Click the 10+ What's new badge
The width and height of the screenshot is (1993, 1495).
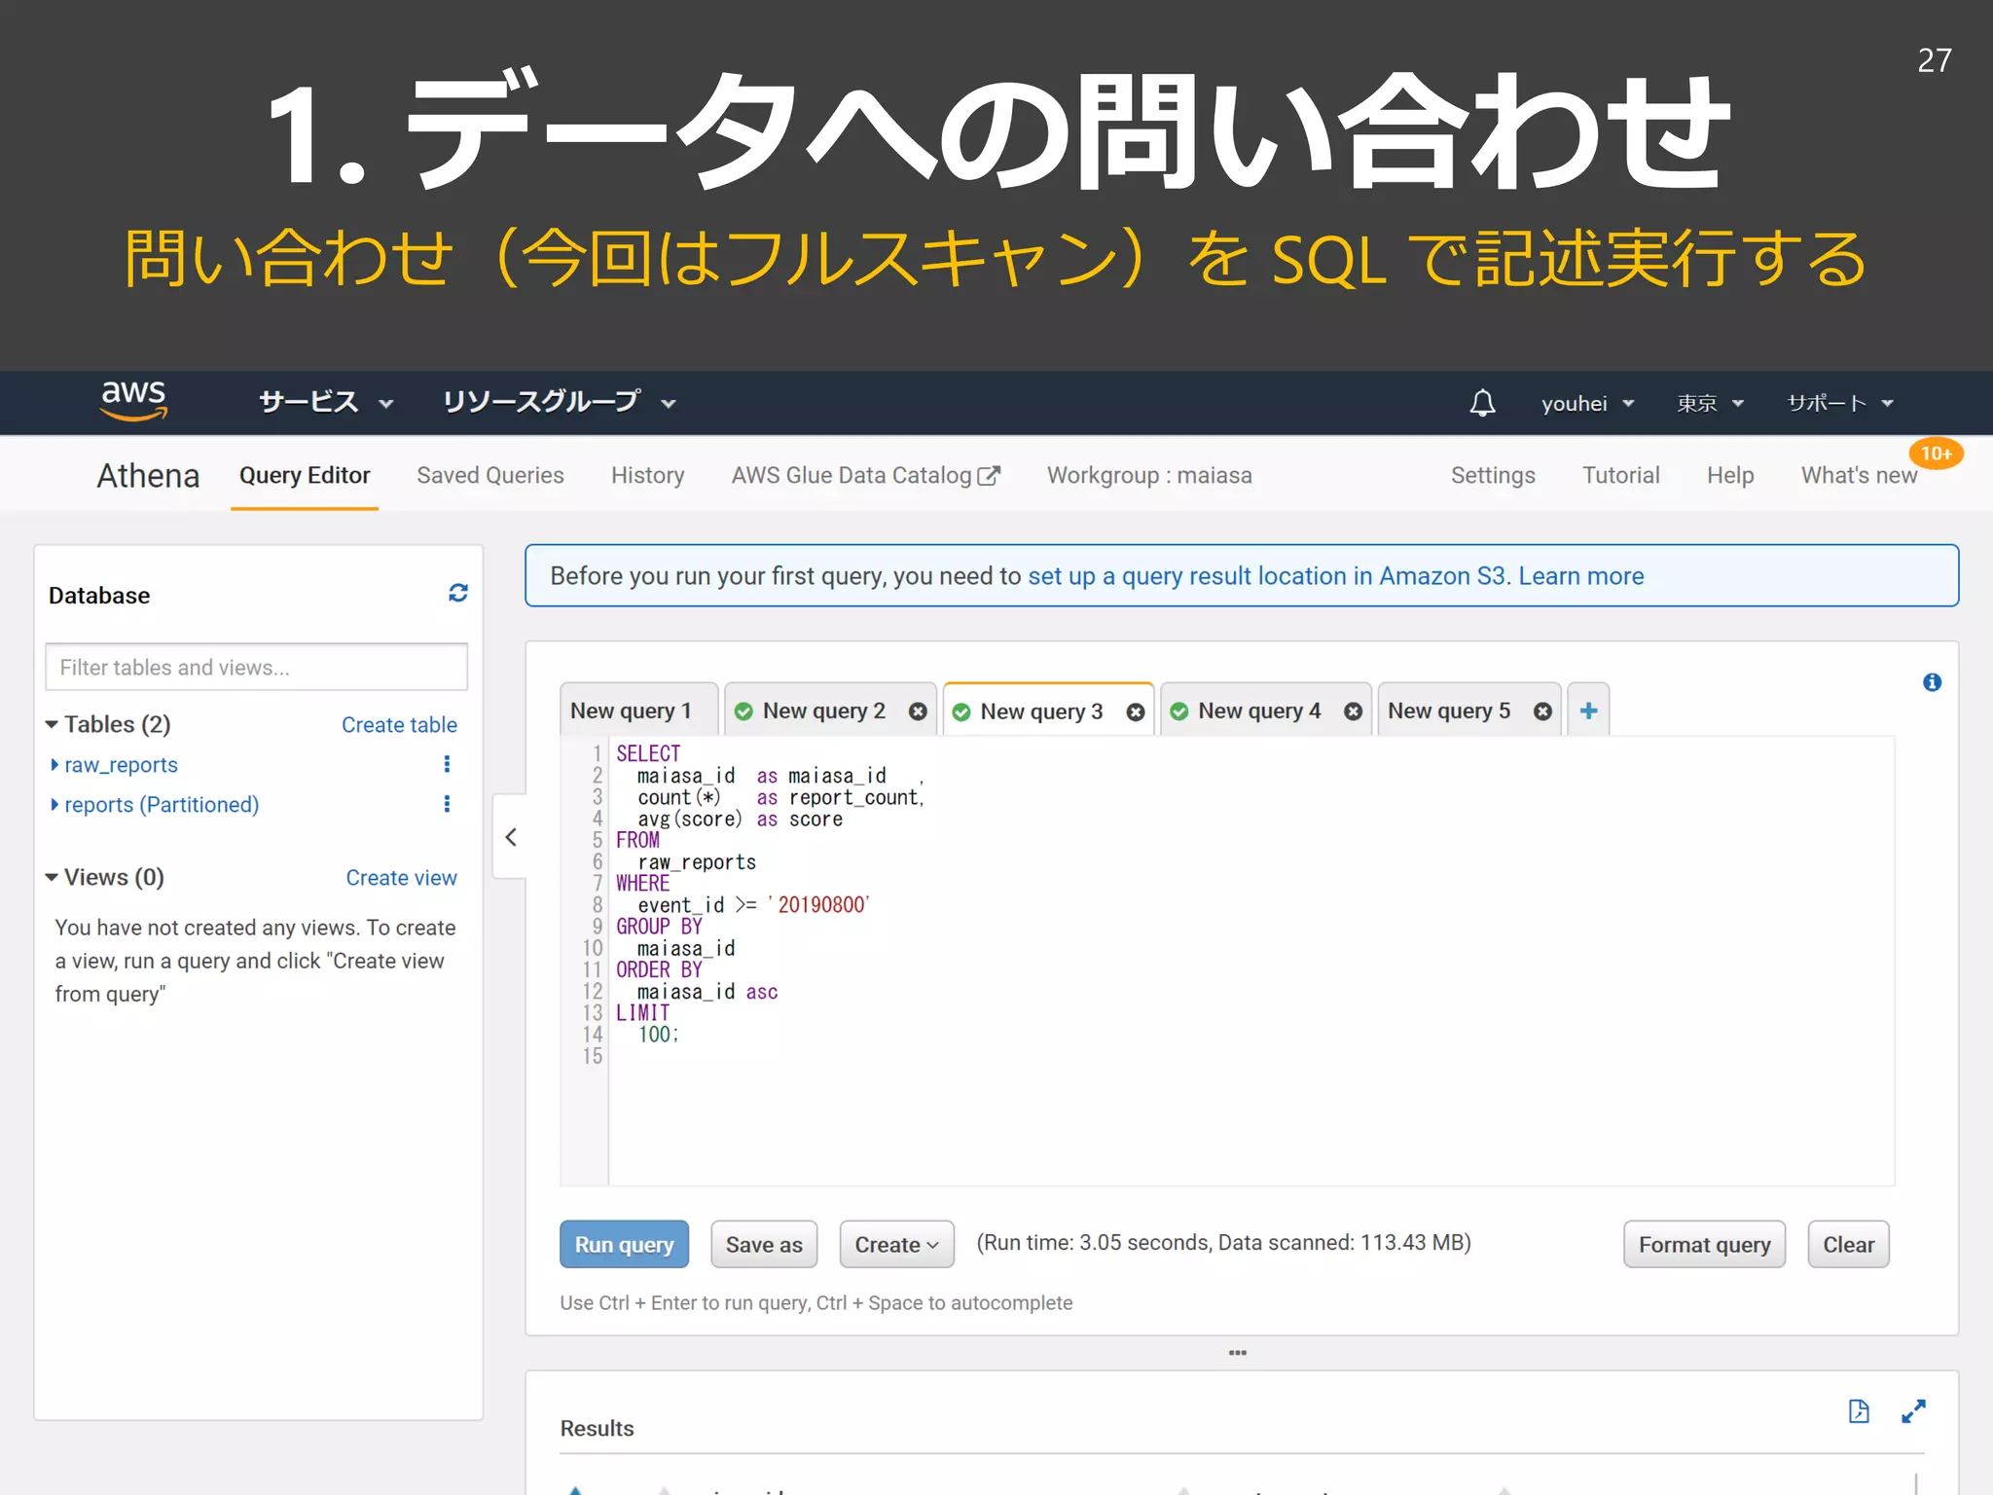tap(1936, 454)
